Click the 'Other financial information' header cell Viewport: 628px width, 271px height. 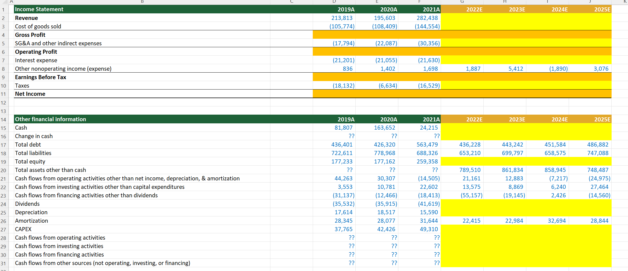pyautogui.click(x=51, y=119)
